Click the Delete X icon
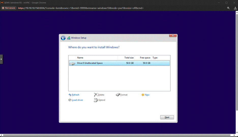 coord(96,95)
